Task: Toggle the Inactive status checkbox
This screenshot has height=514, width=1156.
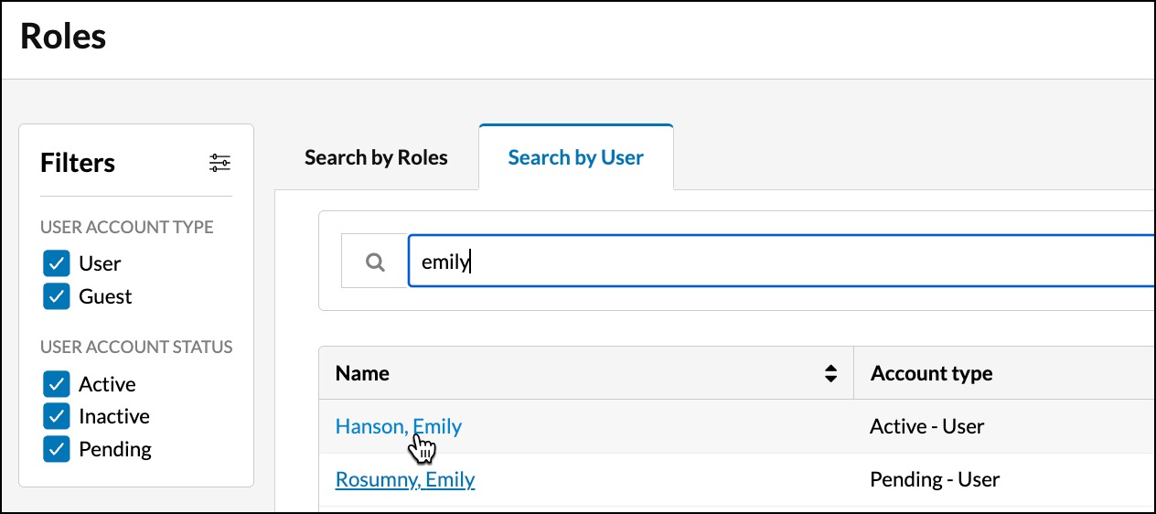Action: tap(57, 416)
